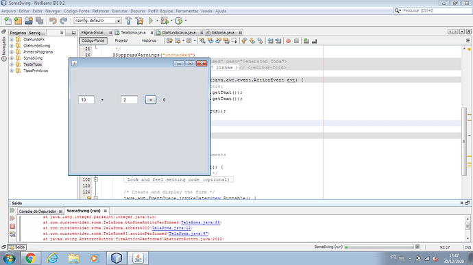Re-run output with the green double arrow
Screen dimensions: 473x265
[12, 210]
